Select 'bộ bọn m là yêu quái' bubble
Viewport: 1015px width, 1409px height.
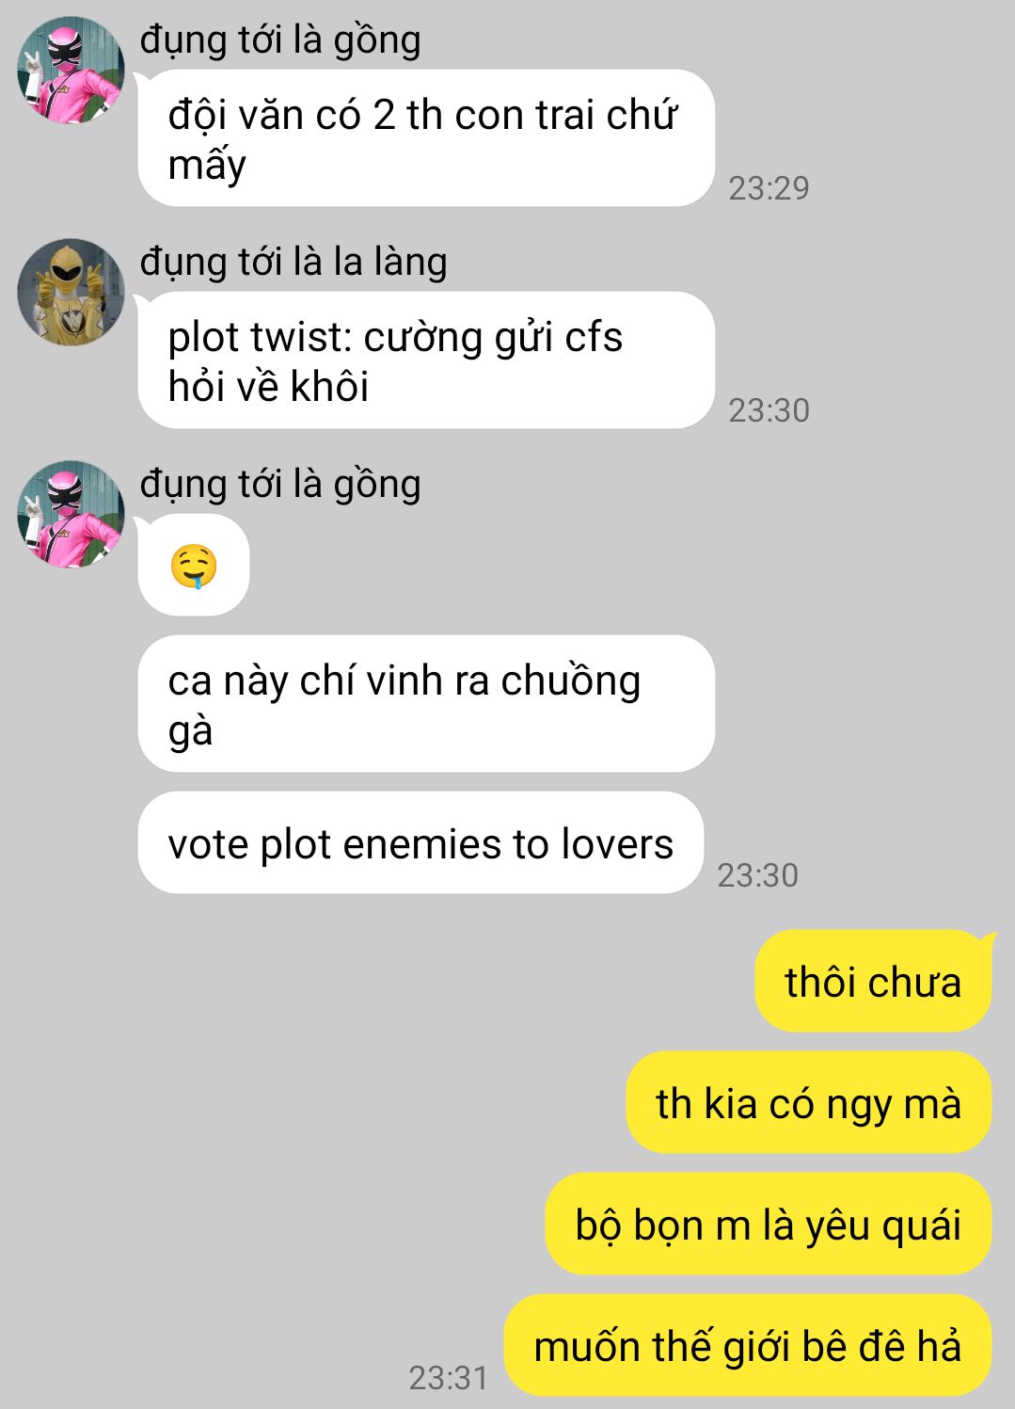769,1225
